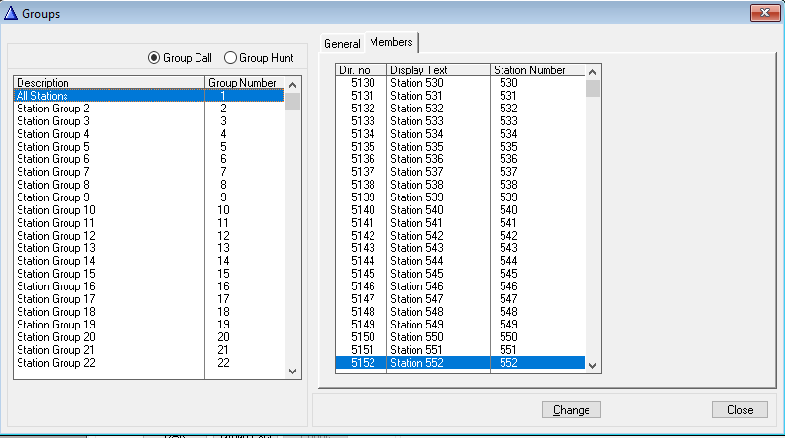Click the Group Number column header

[242, 83]
